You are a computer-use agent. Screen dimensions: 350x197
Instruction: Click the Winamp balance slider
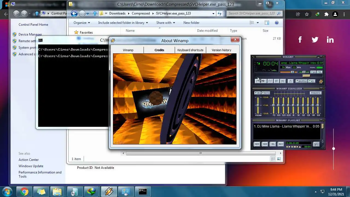304,72
